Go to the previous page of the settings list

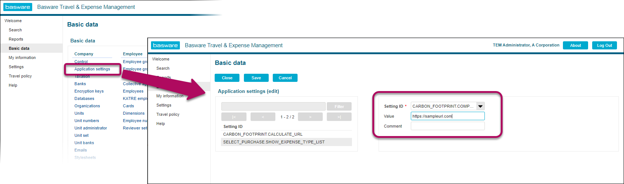[263, 117]
